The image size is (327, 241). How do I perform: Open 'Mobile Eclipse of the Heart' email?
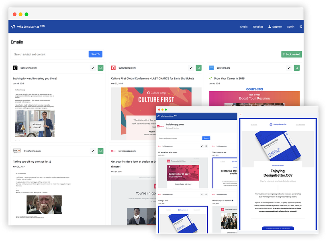tap(222, 200)
